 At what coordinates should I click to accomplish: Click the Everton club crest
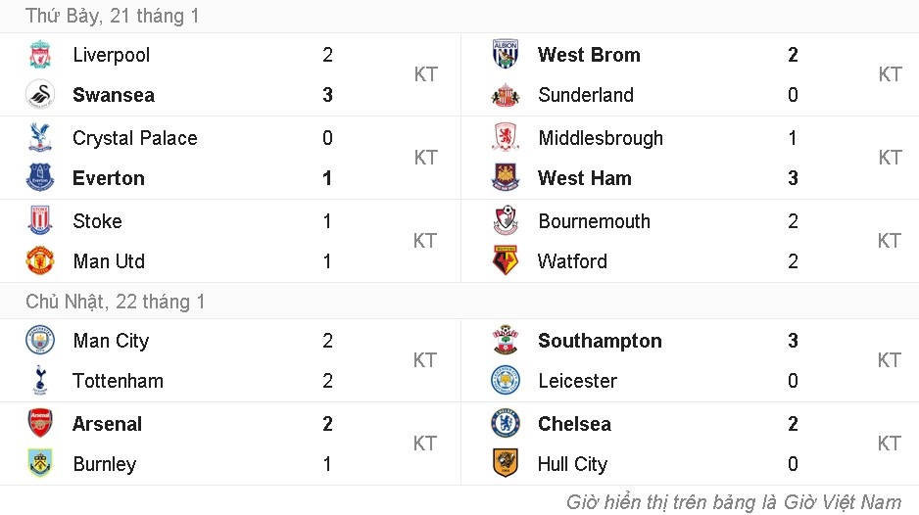[x=40, y=178]
